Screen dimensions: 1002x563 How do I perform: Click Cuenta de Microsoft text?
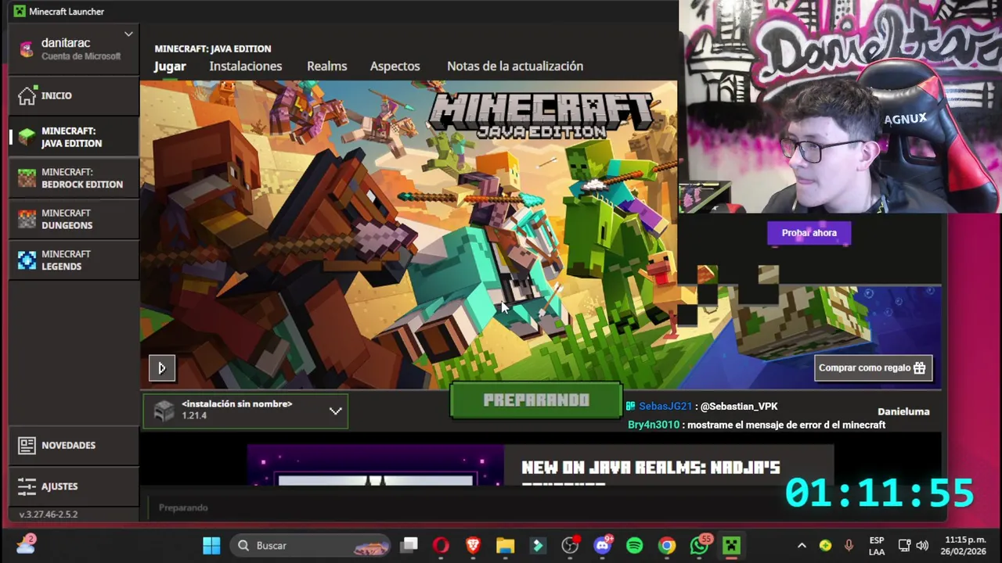pyautogui.click(x=81, y=56)
